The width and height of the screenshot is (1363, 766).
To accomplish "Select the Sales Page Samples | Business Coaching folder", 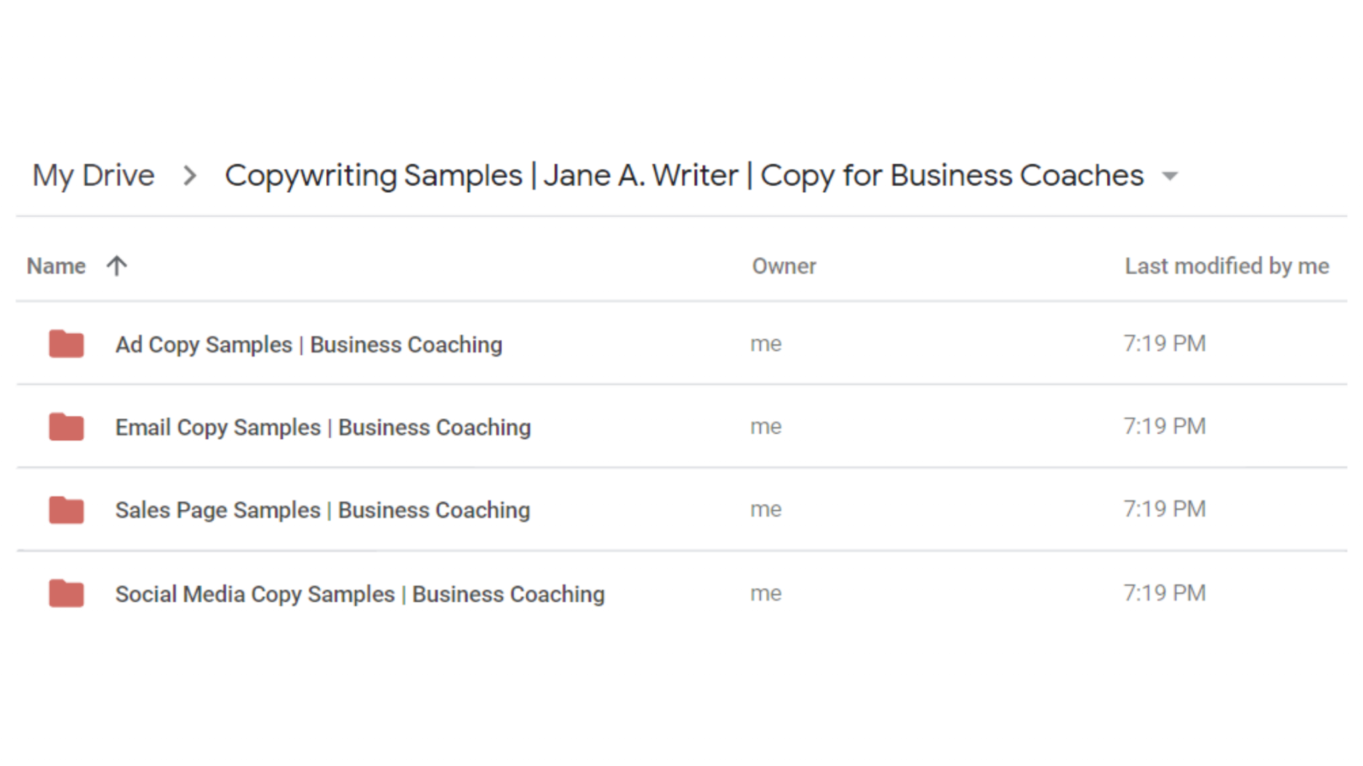I will (323, 510).
